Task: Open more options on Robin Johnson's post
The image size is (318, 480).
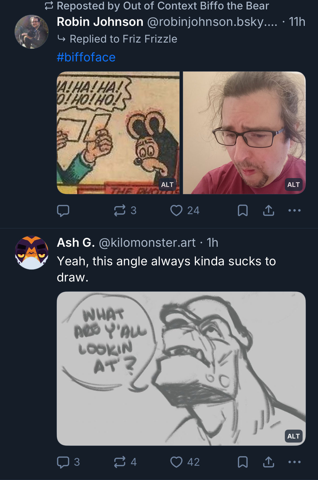Action: coord(294,211)
